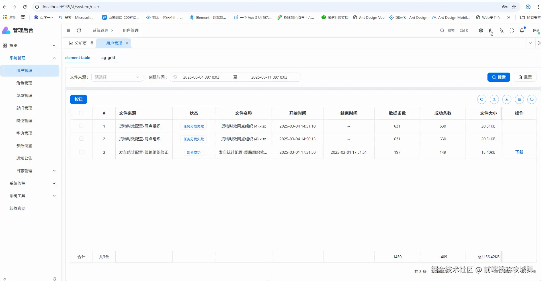
Task: Open the tab list dropdown chevron
Action: click(531, 43)
